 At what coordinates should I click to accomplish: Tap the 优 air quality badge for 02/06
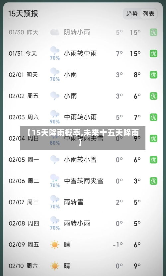point(154,181)
